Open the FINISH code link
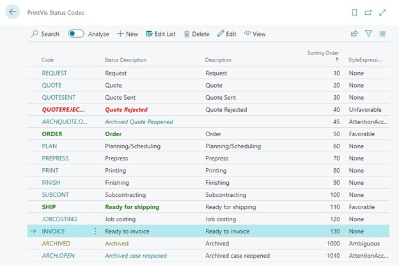The height and width of the screenshot is (266, 399). pos(51,183)
